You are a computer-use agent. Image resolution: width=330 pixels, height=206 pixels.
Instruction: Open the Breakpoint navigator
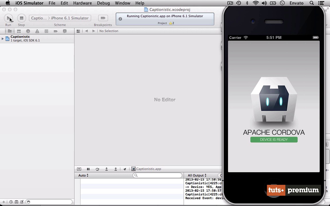pos(56,31)
